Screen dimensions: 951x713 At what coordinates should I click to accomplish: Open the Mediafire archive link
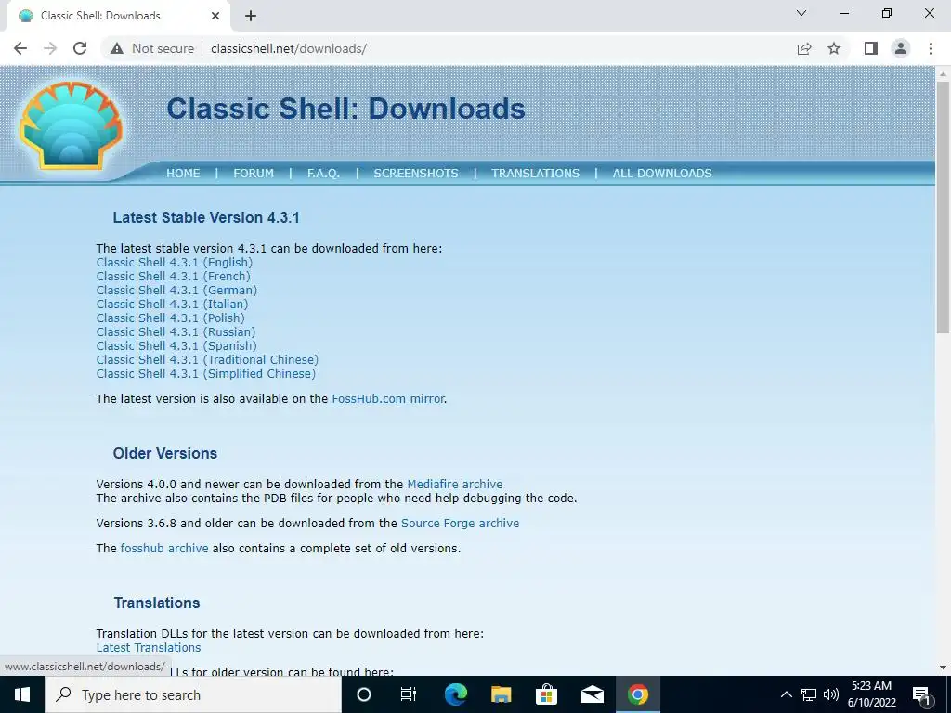tap(455, 485)
